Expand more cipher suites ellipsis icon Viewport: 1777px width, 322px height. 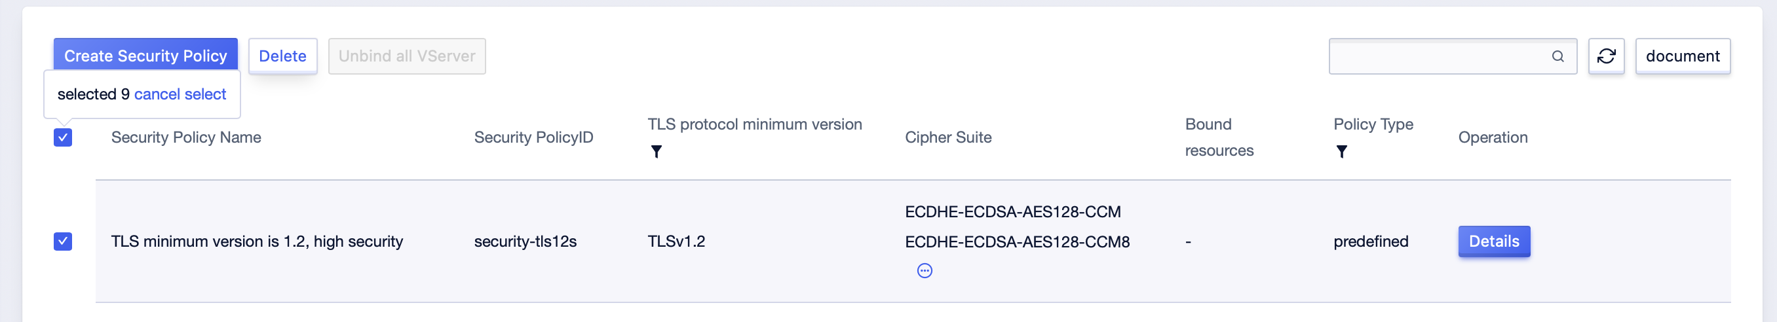[x=925, y=271]
